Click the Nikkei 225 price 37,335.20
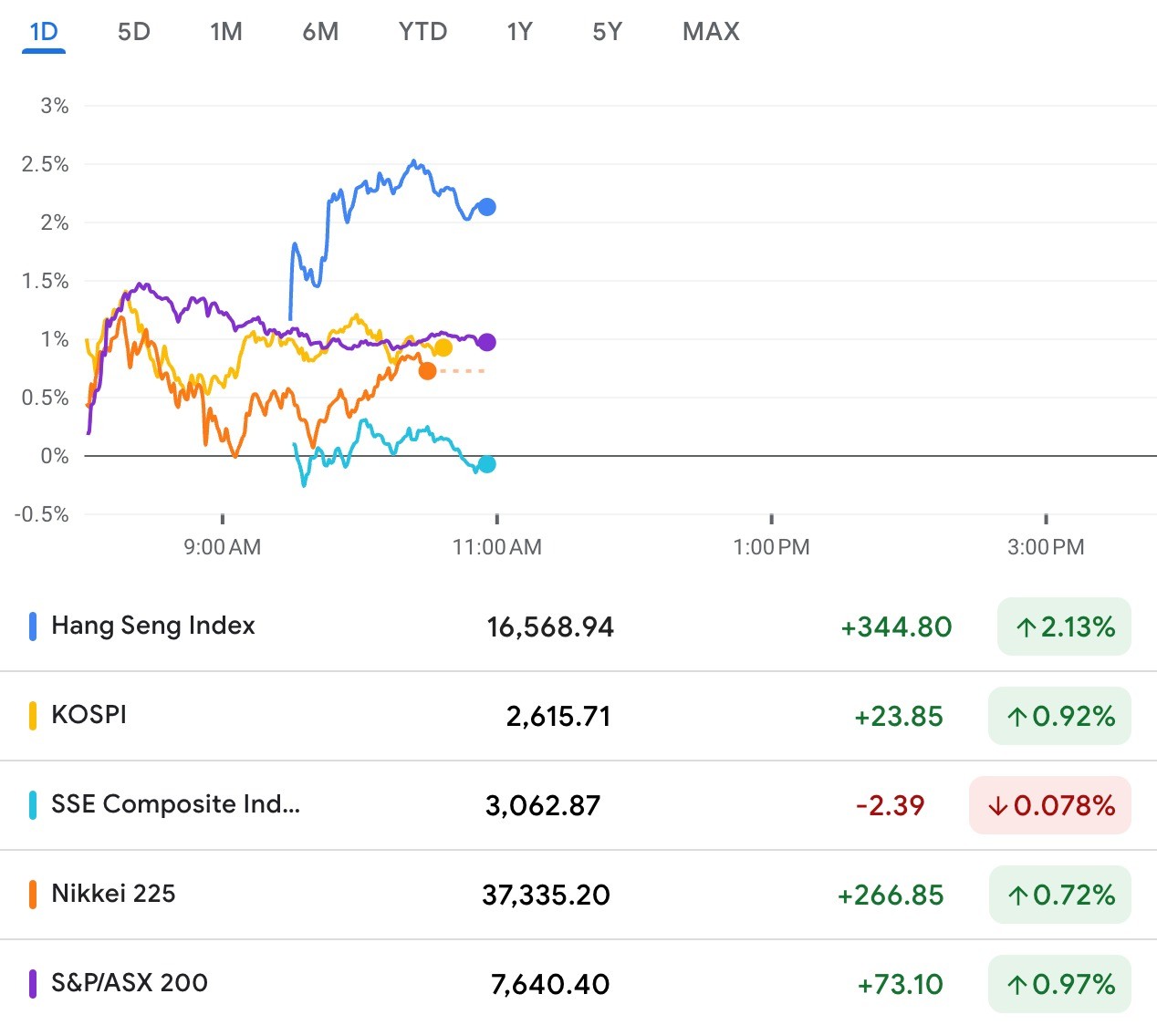This screenshot has width=1157, height=1025. (x=546, y=896)
